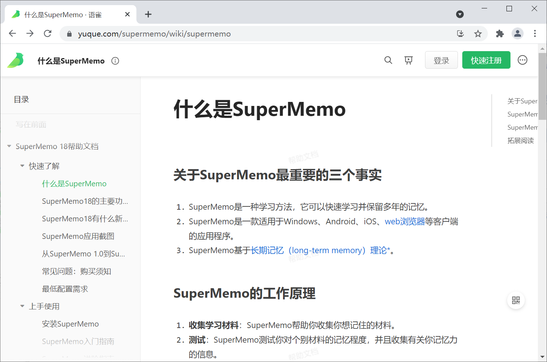The width and height of the screenshot is (547, 362).
Task: Close the 什么是SuperMemo tab
Action: pos(127,14)
